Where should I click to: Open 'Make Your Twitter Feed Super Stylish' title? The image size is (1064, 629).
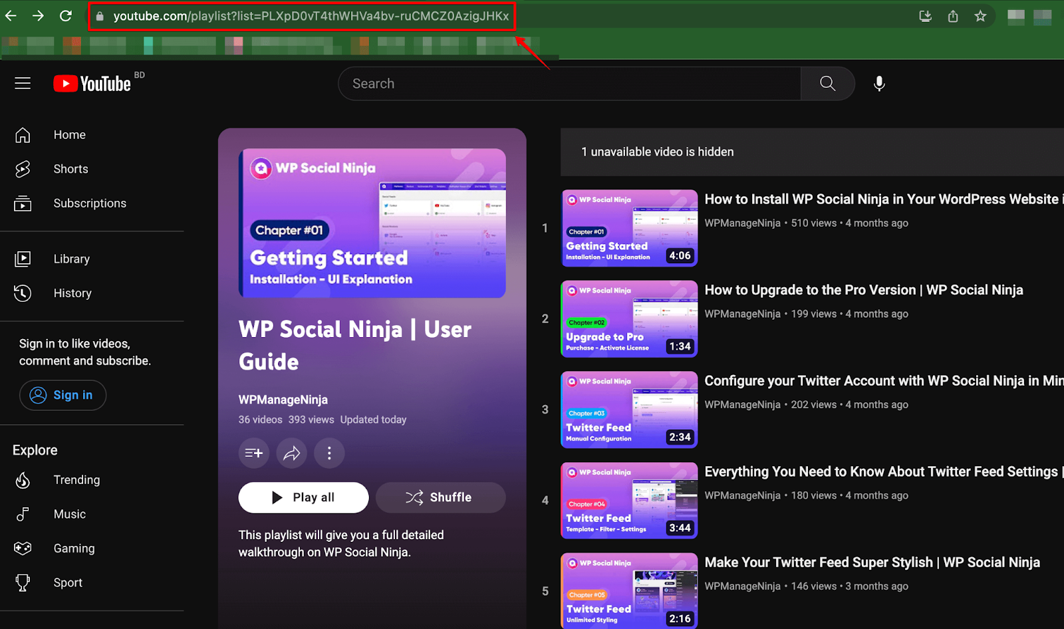pos(872,563)
